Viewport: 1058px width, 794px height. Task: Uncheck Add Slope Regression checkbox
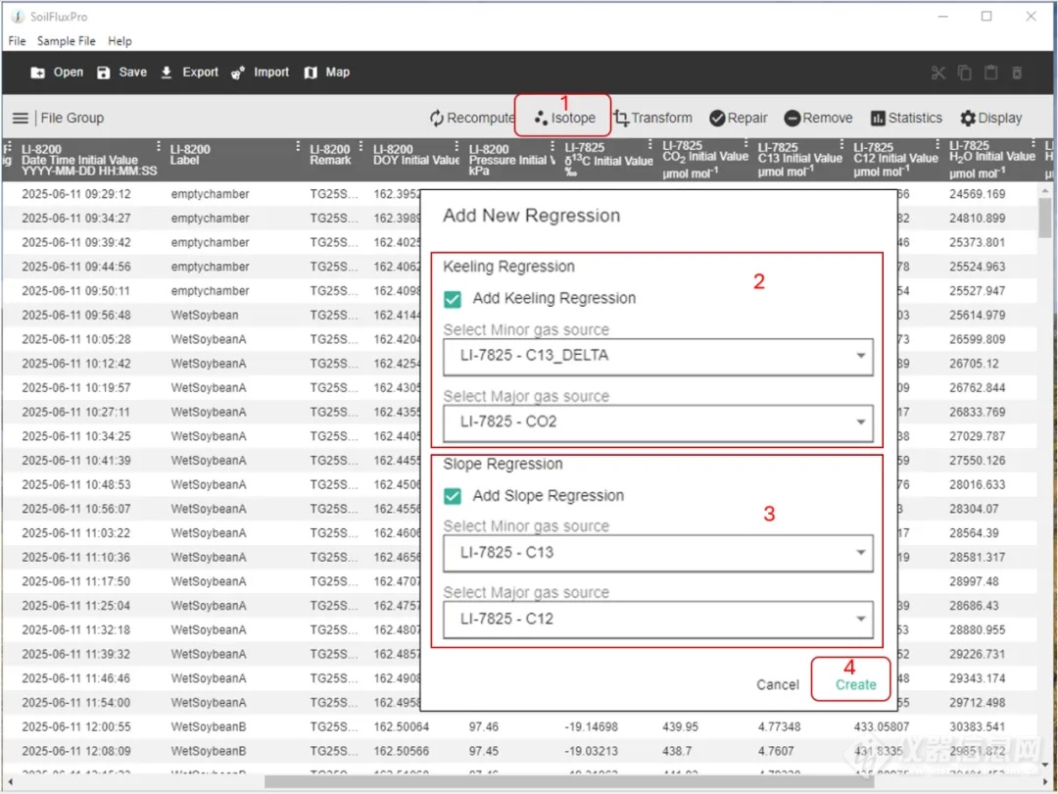coord(453,496)
